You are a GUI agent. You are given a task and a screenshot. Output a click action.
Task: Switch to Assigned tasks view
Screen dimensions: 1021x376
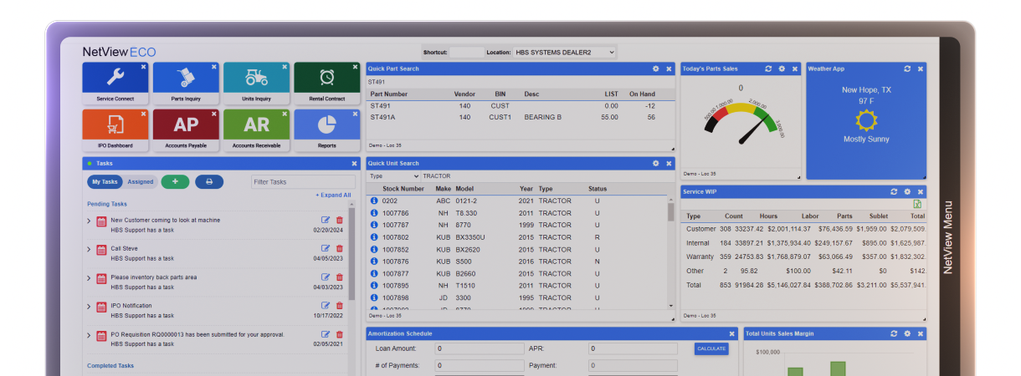(140, 181)
